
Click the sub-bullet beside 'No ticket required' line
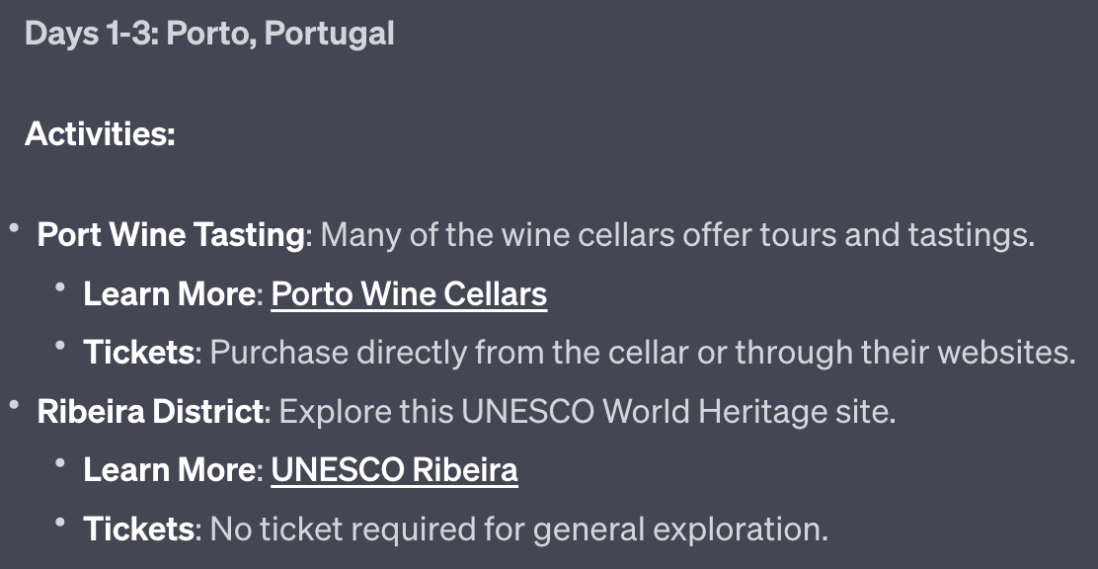(61, 522)
